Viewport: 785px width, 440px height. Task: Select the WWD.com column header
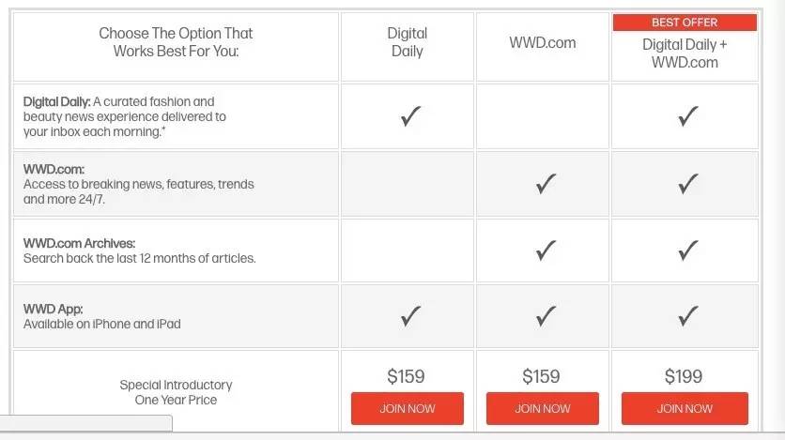(543, 42)
